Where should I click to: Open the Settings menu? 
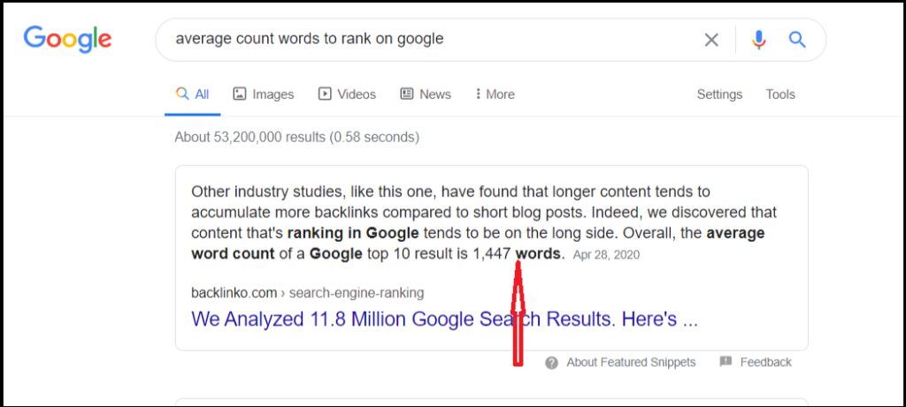[x=719, y=94]
